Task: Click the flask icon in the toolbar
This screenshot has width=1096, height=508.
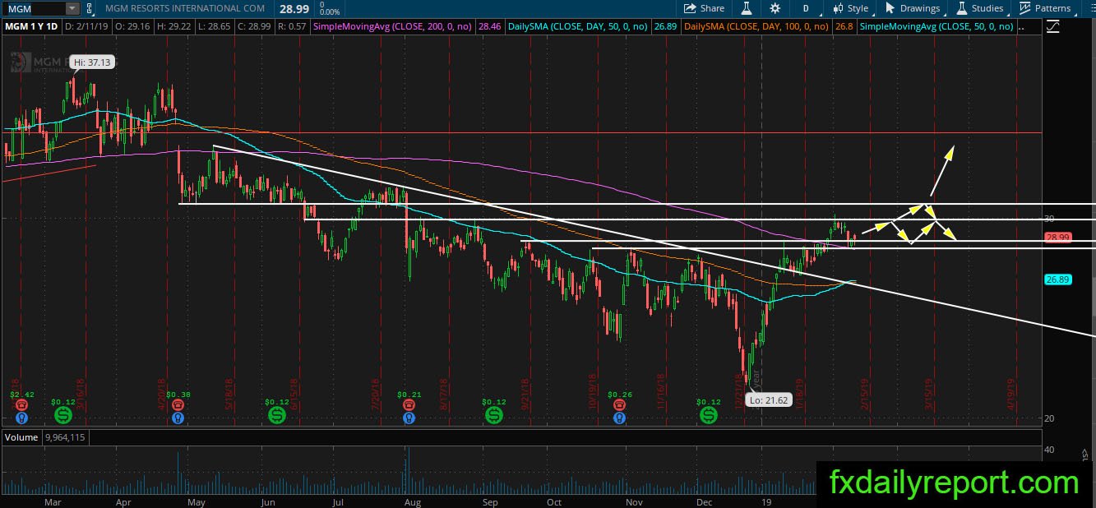Action: (747, 8)
